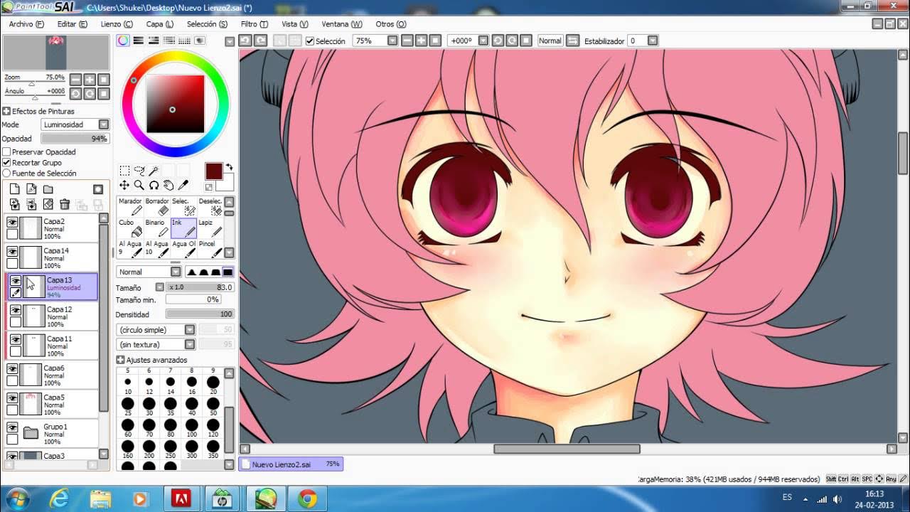Select the hand pan tool
The image size is (910, 512).
168,186
